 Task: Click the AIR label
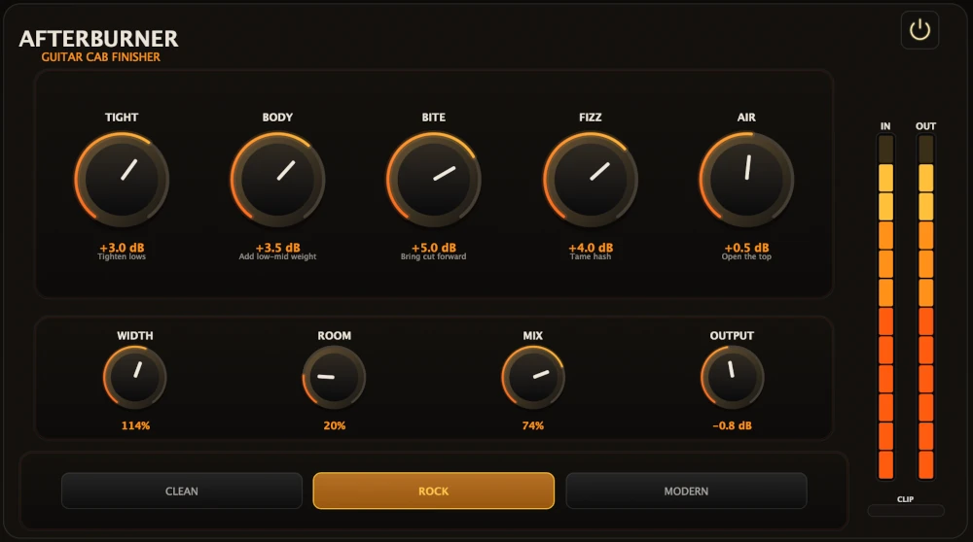746,118
